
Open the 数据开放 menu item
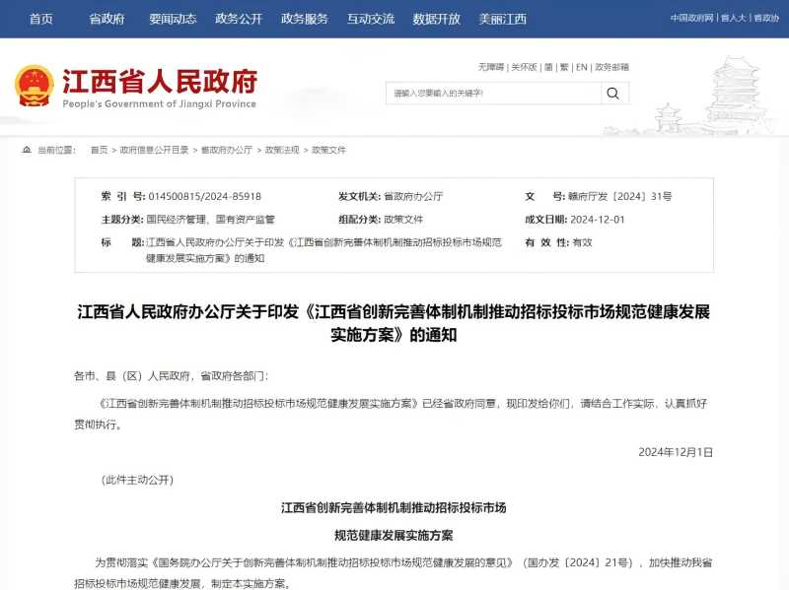coord(437,19)
